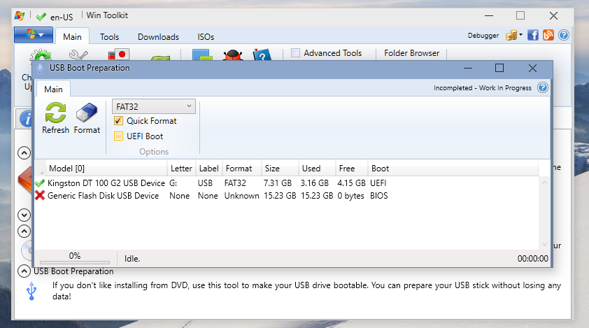Click the Format eraser icon
This screenshot has width=589, height=328.
pyautogui.click(x=87, y=113)
